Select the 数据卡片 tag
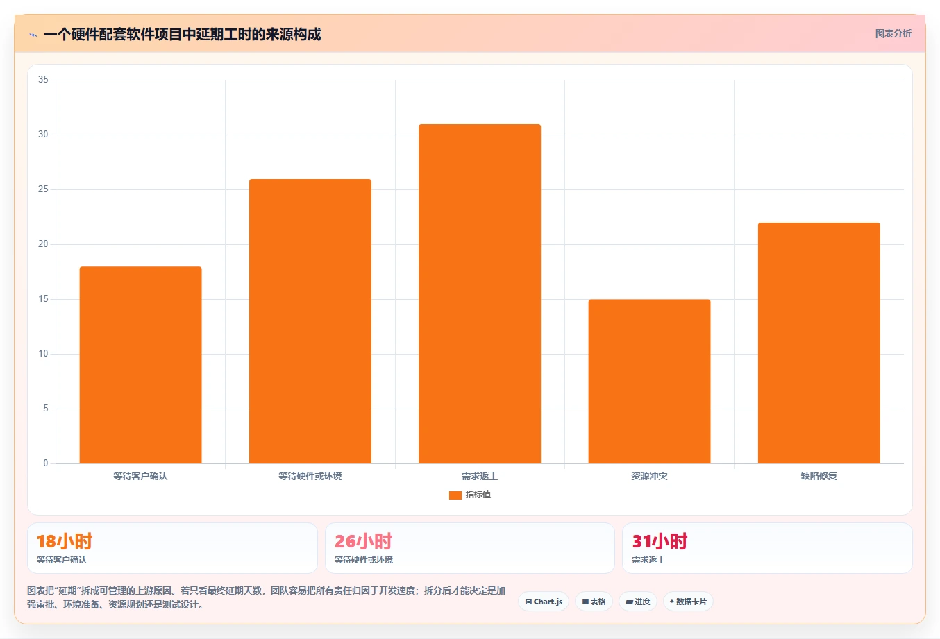The width and height of the screenshot is (940, 639). point(688,602)
